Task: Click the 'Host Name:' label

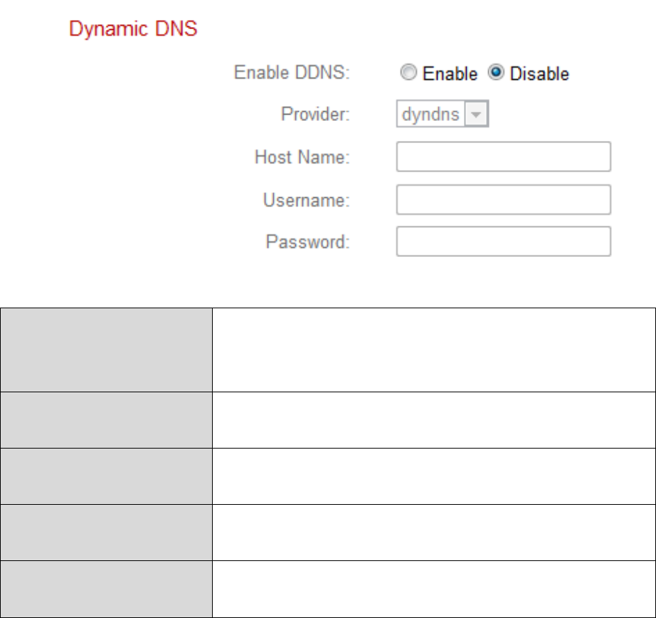Action: tap(302, 157)
